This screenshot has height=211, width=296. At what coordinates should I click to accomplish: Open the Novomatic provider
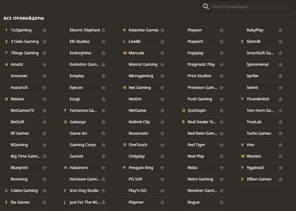coord(139,134)
